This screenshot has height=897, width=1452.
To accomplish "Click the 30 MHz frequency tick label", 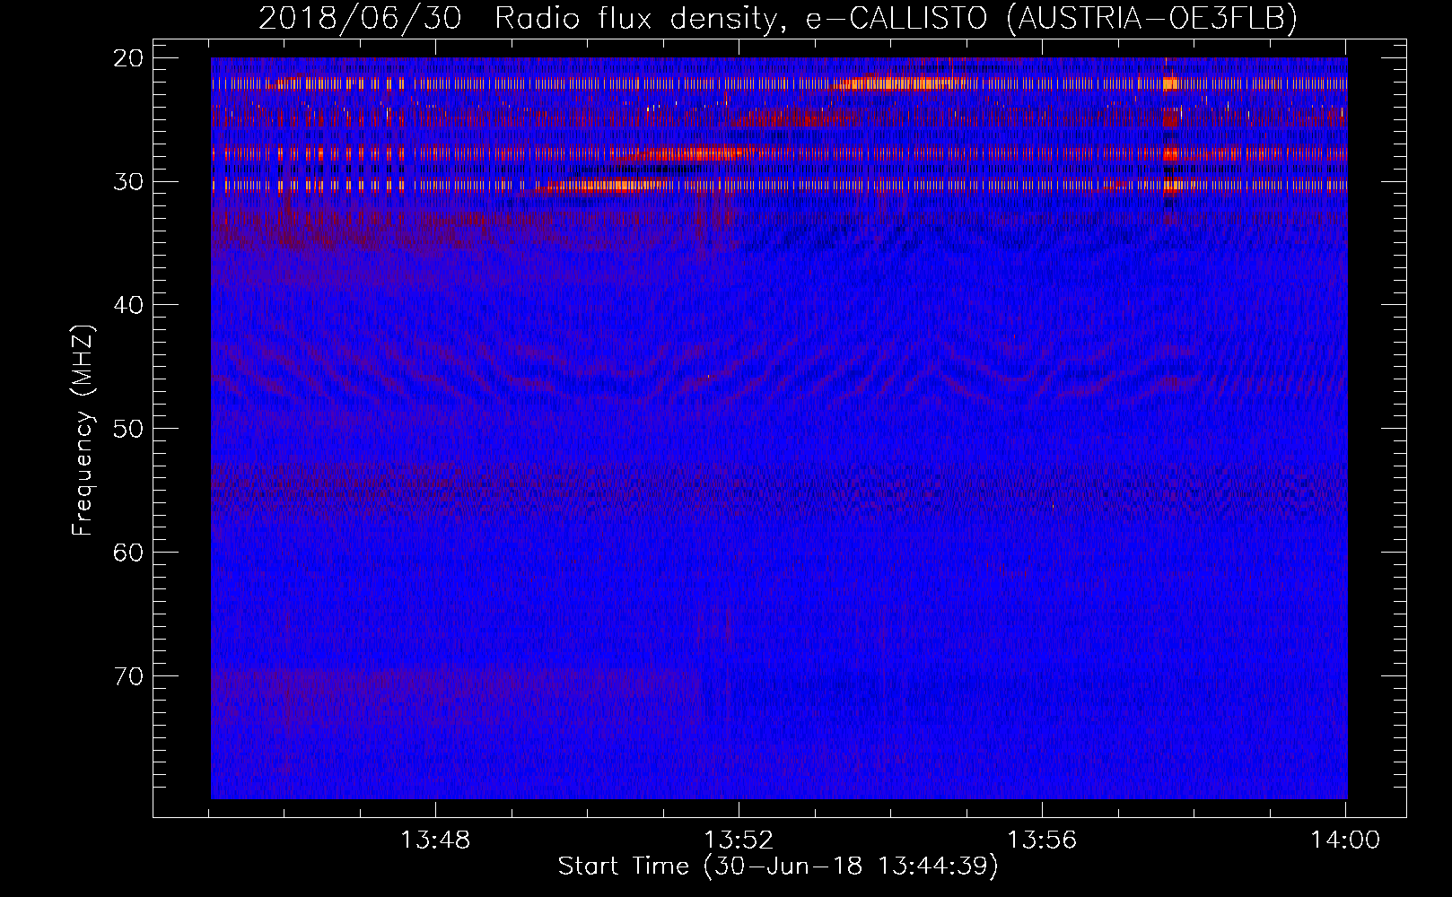I will point(129,181).
